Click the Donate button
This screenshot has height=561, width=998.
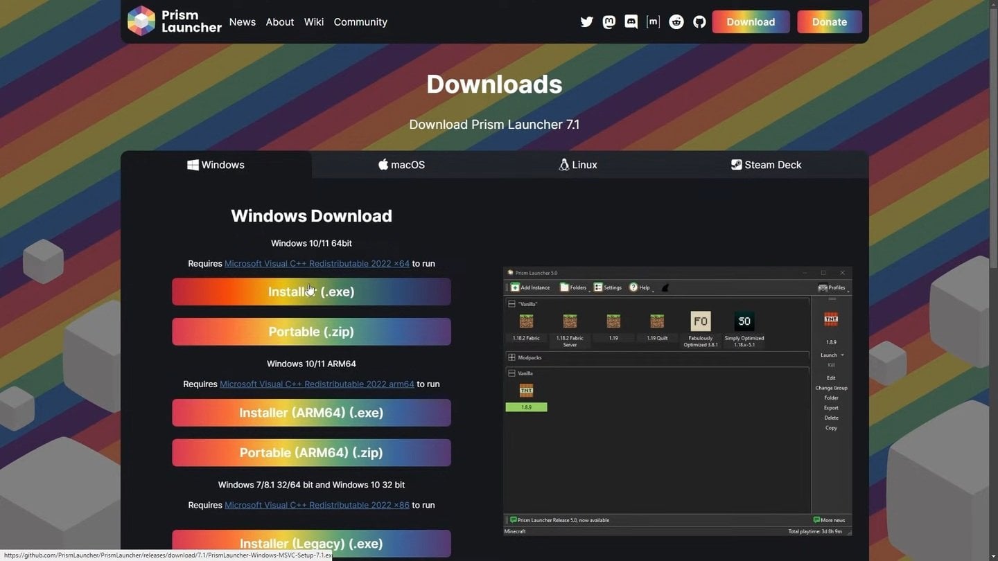click(829, 22)
